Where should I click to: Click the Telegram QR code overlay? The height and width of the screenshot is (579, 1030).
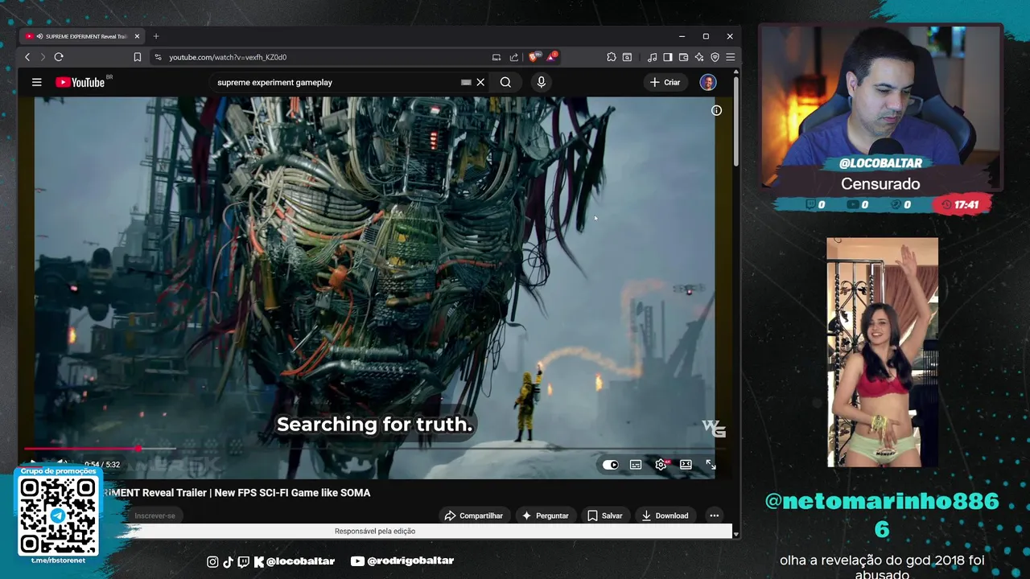point(58,515)
